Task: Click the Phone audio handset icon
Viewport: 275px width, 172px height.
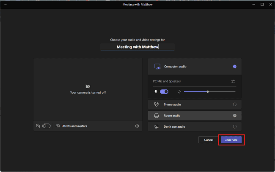Action: (x=157, y=105)
